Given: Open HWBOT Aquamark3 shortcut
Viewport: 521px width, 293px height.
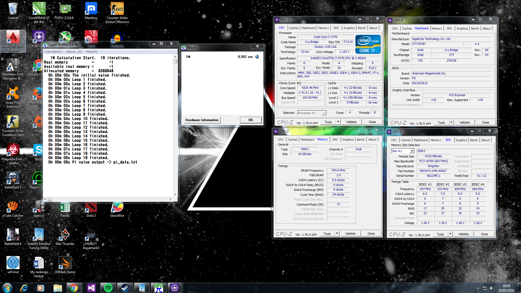Looking at the screenshot, I should [x=91, y=239].
